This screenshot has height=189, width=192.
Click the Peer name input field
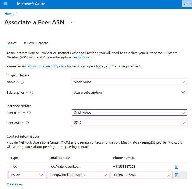point(129,113)
